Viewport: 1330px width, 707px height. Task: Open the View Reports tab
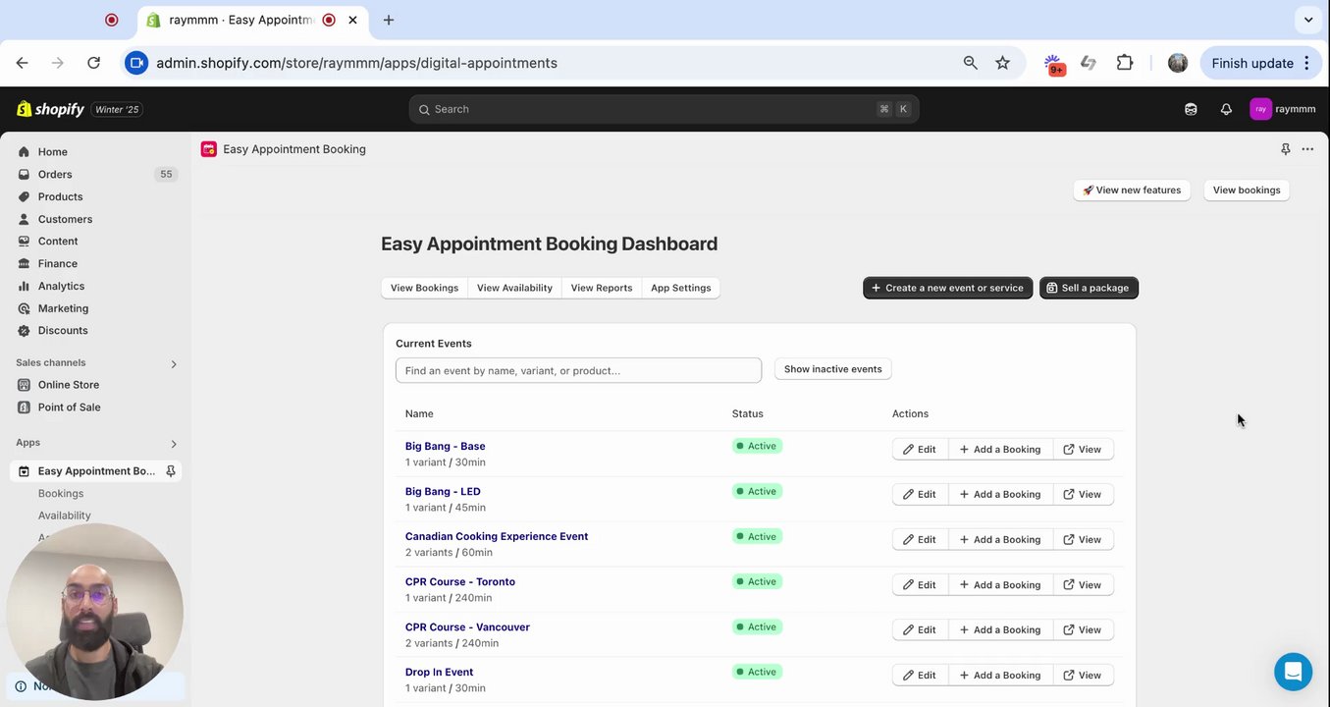(601, 288)
